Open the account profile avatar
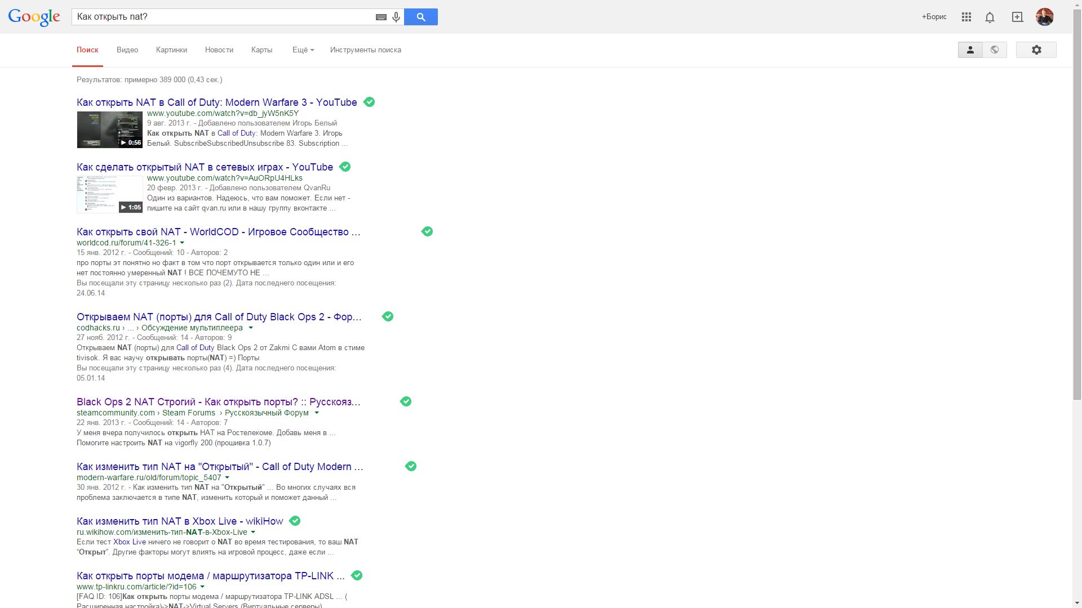Viewport: 1082px width, 608px height. pyautogui.click(x=1045, y=17)
